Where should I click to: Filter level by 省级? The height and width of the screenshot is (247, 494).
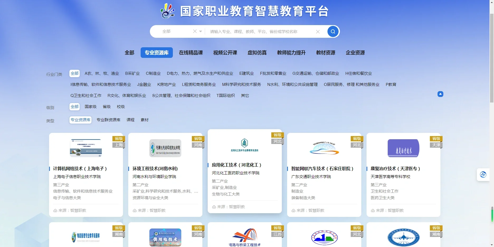click(107, 107)
